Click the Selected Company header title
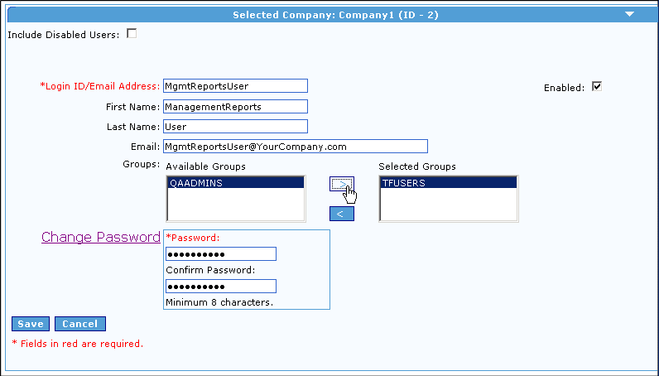 click(335, 15)
